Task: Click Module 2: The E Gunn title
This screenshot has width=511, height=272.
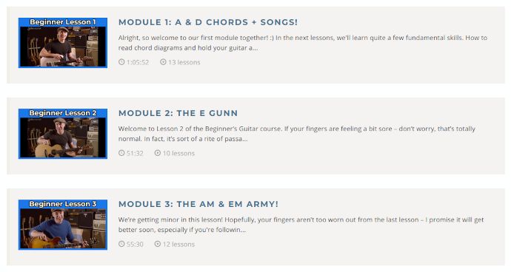Action: 178,113
